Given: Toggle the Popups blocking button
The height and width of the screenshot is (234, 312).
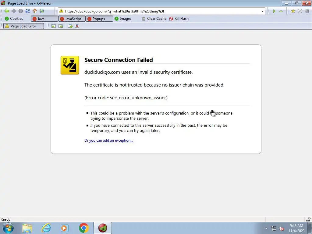Looking at the screenshot, I should point(99,19).
